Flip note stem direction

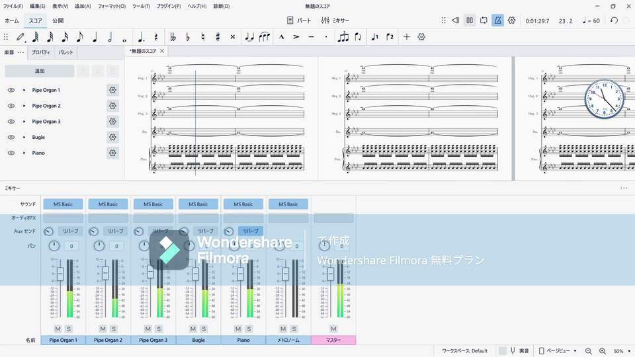(x=358, y=37)
